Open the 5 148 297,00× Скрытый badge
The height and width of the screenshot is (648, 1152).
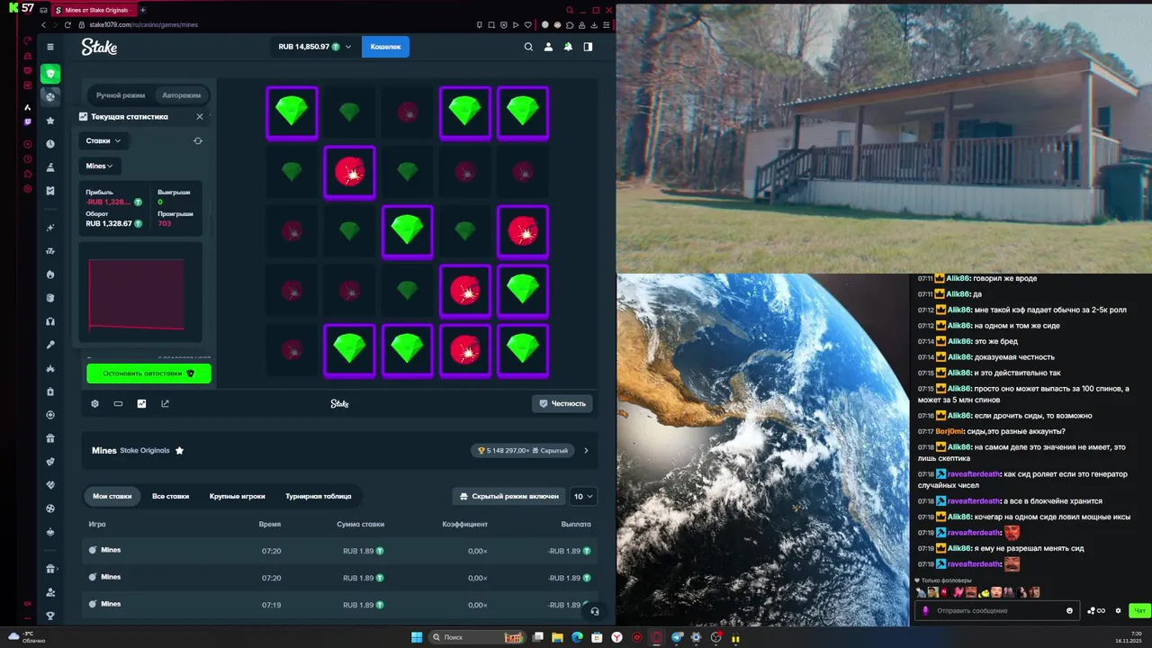(x=522, y=450)
